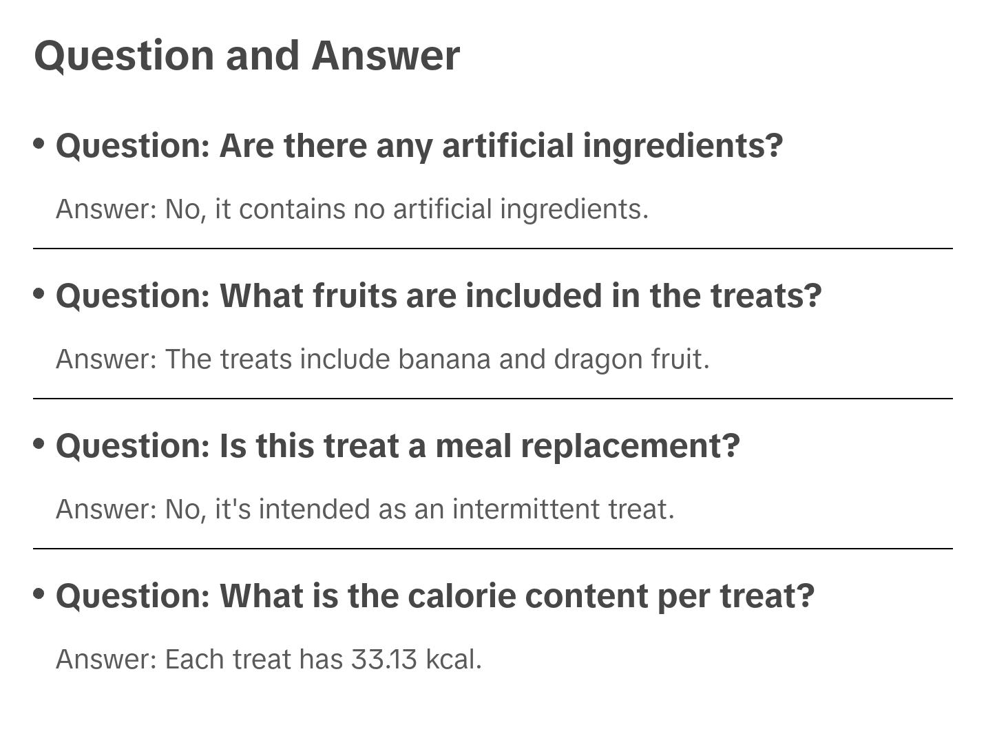Click the divider below the intermittent treat answer
986x738 pixels.
tap(492, 549)
